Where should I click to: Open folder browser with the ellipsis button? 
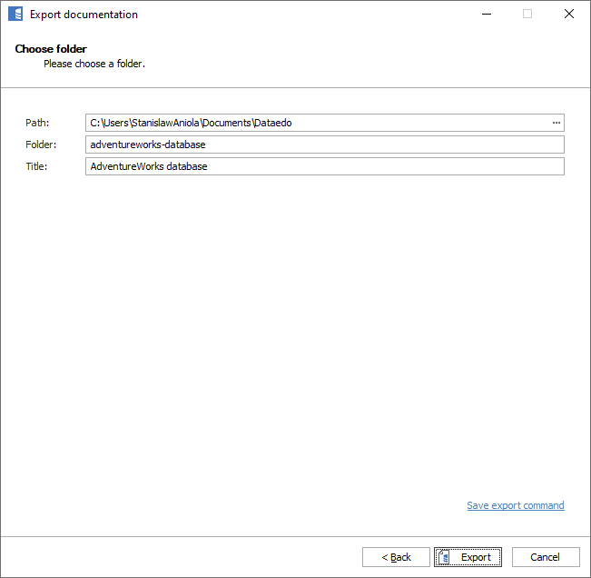click(556, 123)
